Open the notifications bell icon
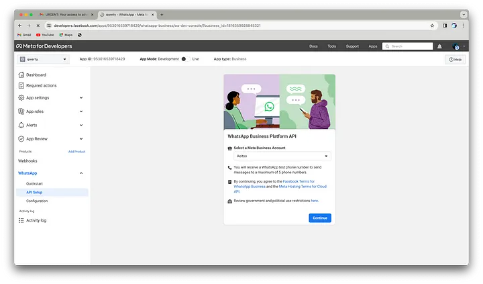Screen dimensions: 483x284 pyautogui.click(x=439, y=46)
